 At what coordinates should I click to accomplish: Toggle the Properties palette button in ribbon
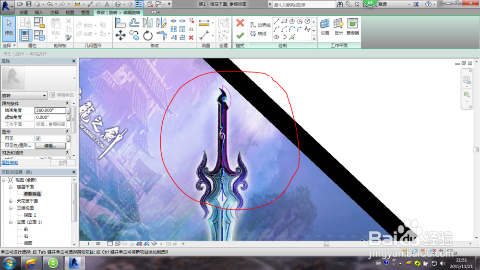coord(25,36)
